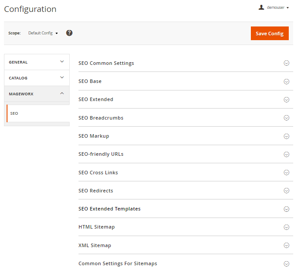
Task: Click the circled chevron beside SEO Common Settings
Action: 286,63
